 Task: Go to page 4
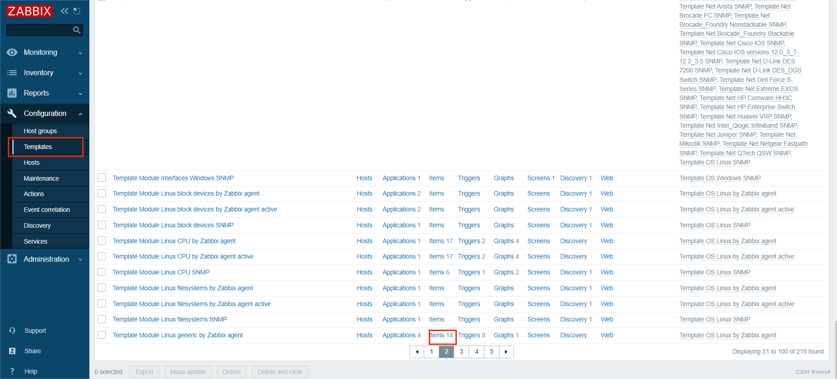pos(476,352)
